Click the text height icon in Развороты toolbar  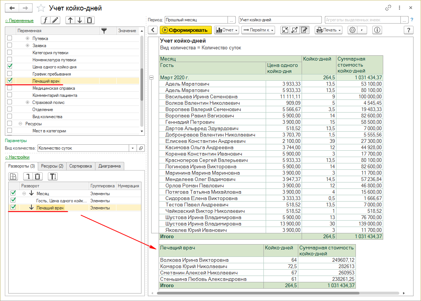point(53,176)
